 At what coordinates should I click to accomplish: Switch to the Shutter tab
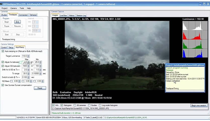pyautogui.click(x=4, y=15)
